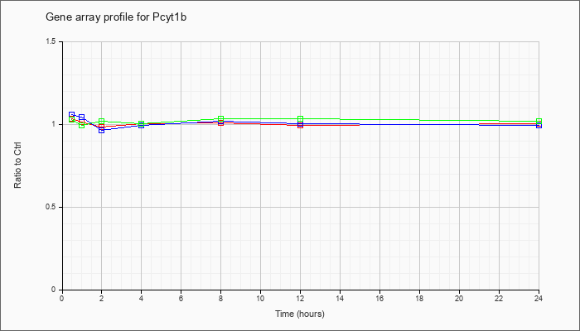Click the red marker at 12 hours
580x331 pixels.
(300, 126)
